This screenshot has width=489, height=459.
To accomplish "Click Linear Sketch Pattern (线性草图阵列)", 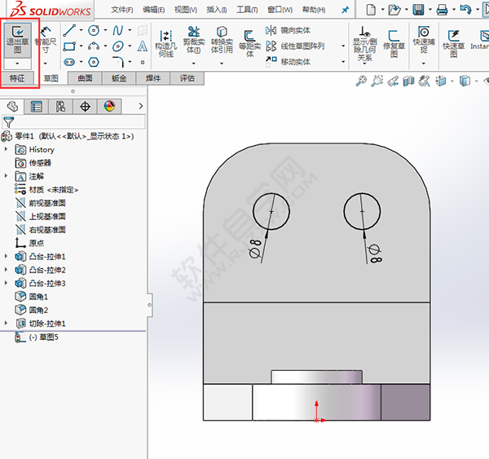I will tap(295, 46).
